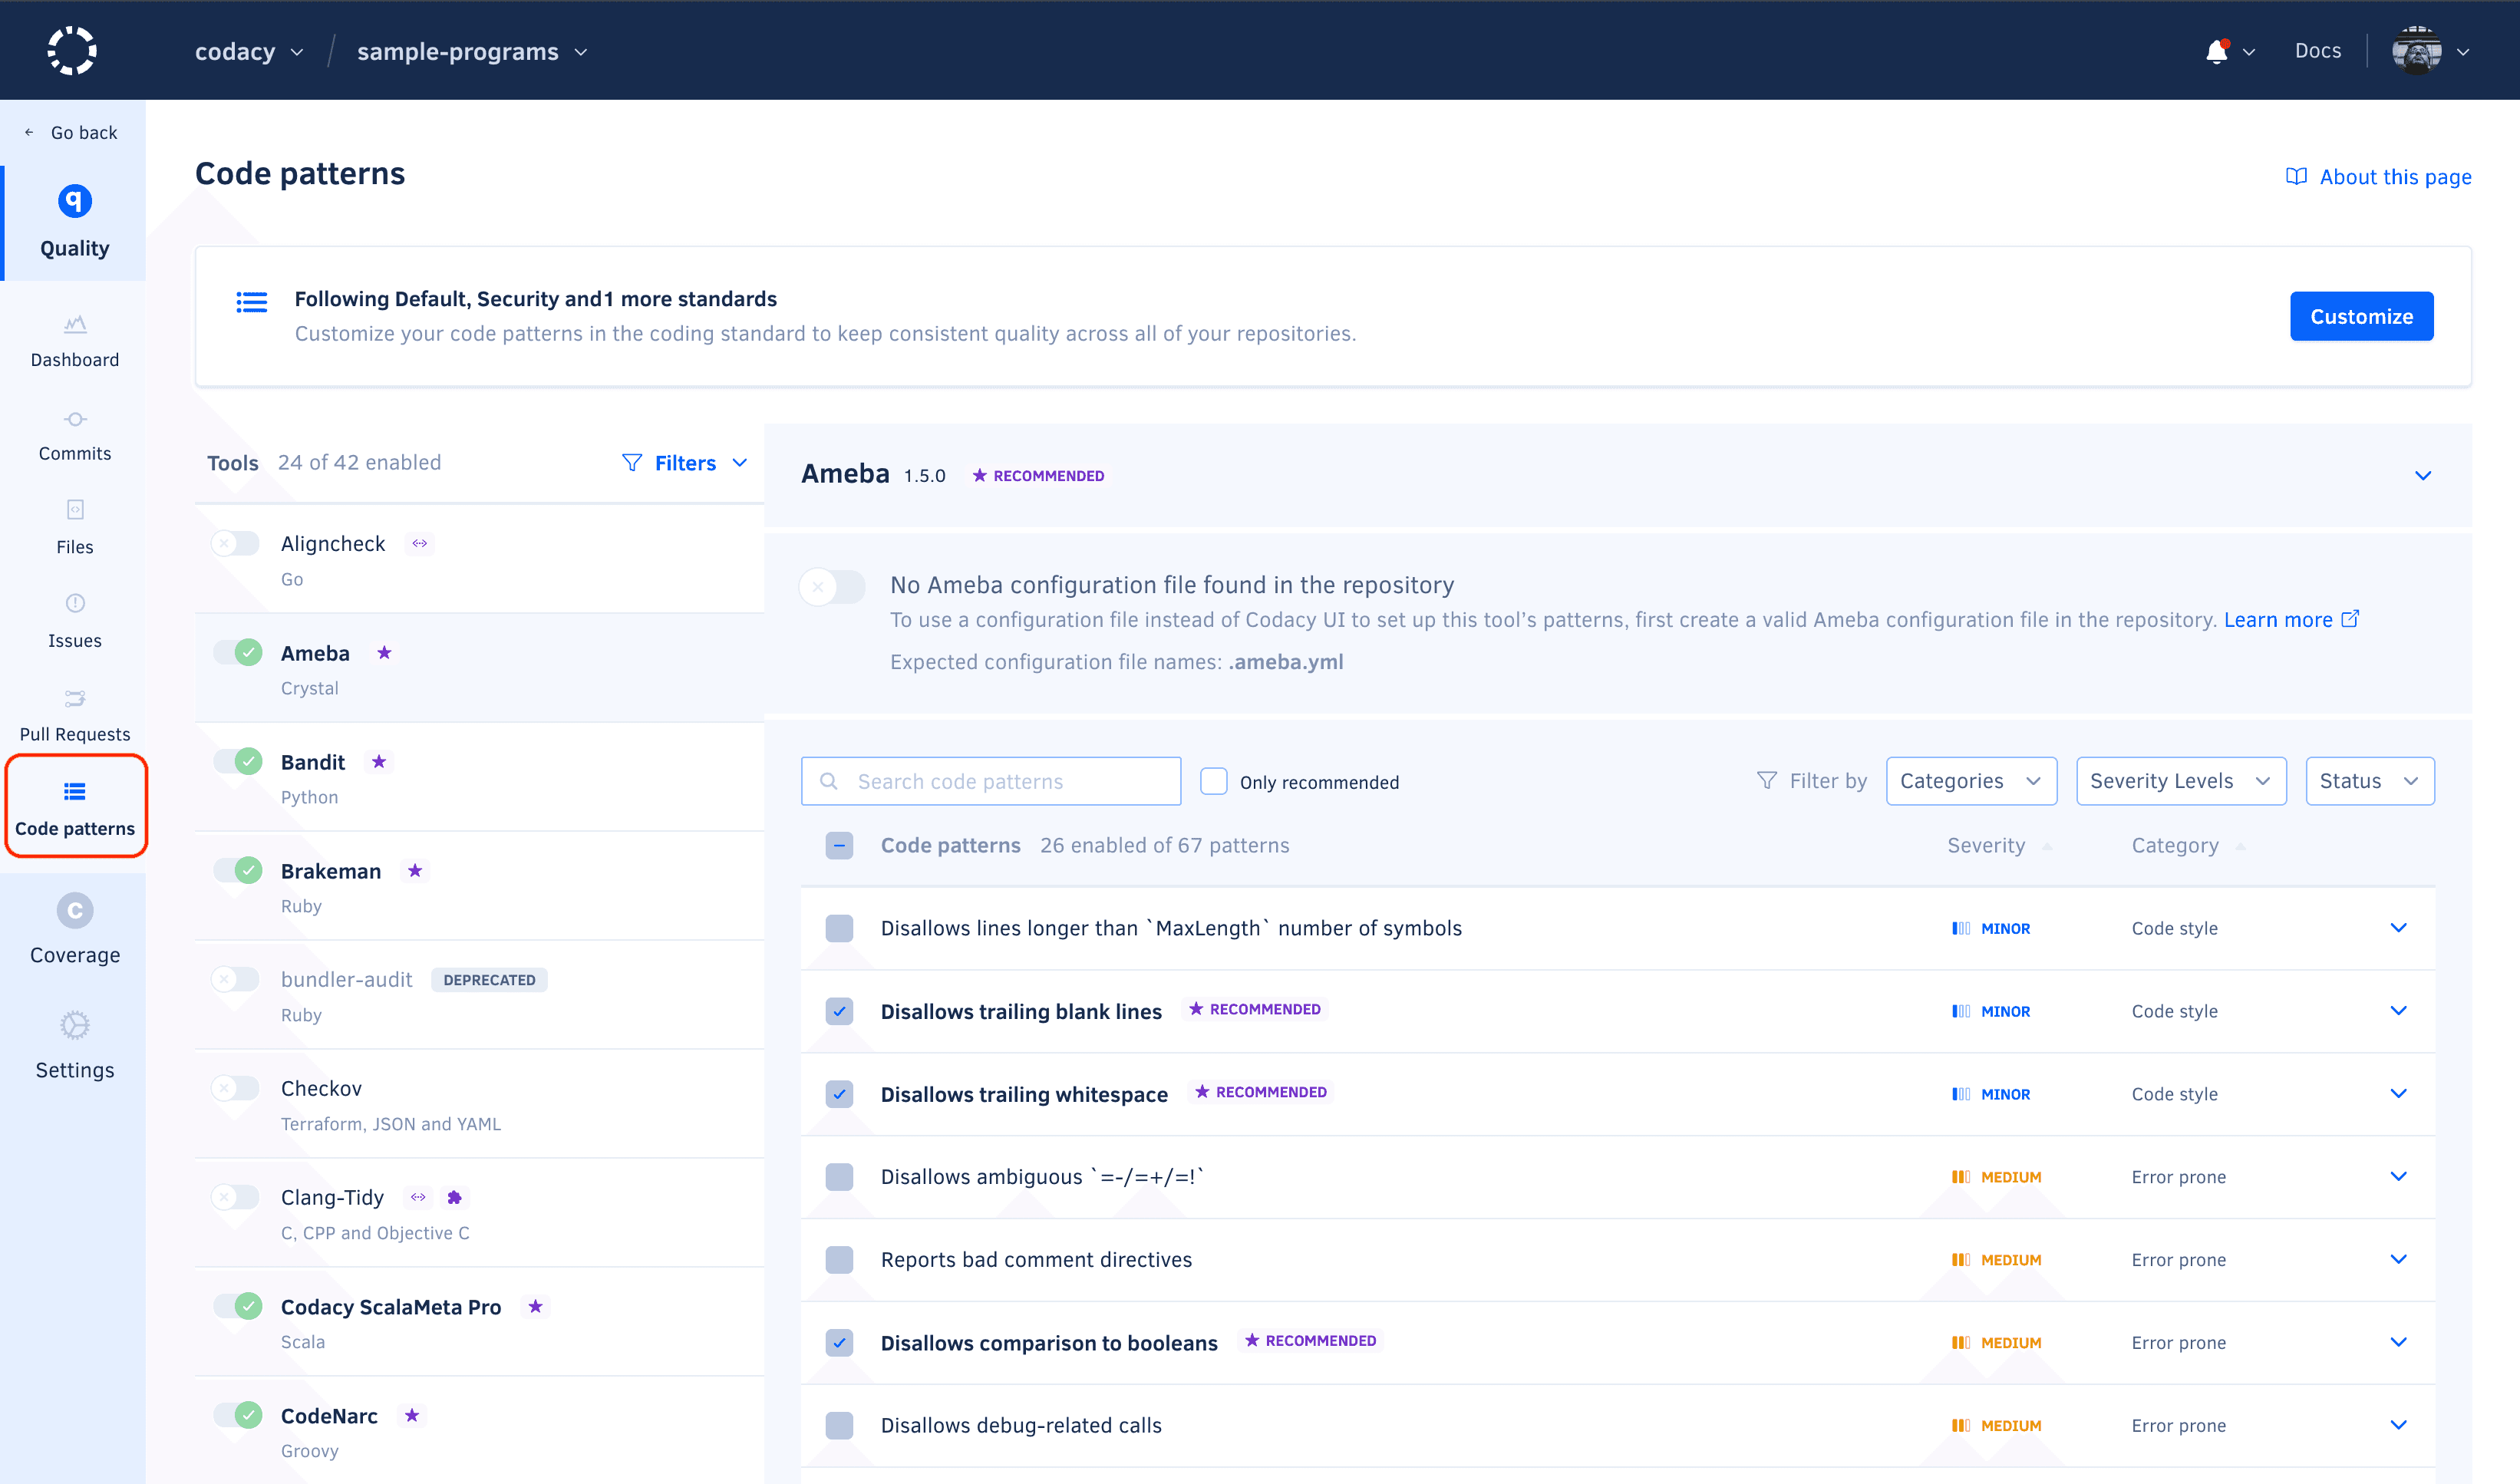The width and height of the screenshot is (2520, 1484).
Task: Expand the Reports bad comment directives row
Action: 2399,1259
